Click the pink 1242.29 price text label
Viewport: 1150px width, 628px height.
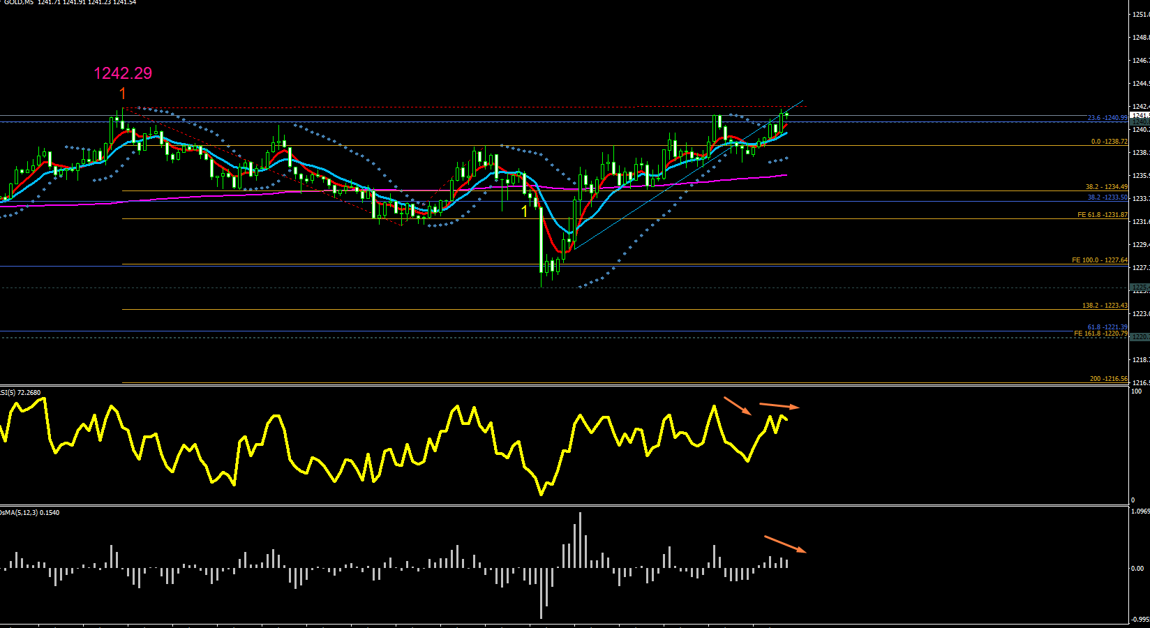[x=123, y=73]
